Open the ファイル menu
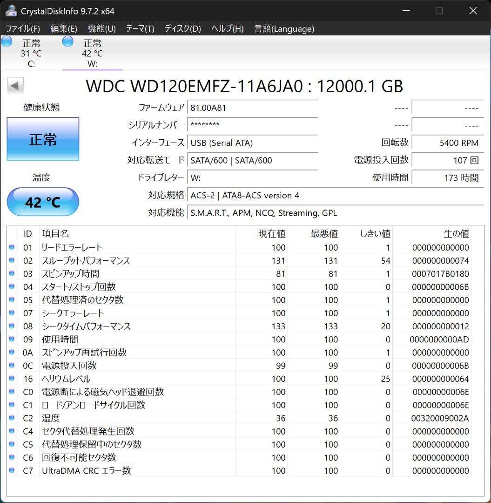Viewport: 491px width, 503px height. tap(22, 29)
